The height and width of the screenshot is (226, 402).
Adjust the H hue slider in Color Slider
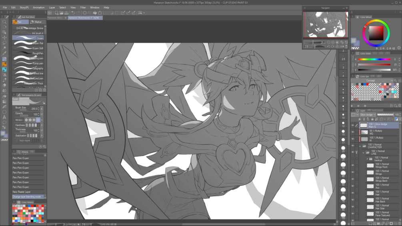tap(374, 59)
